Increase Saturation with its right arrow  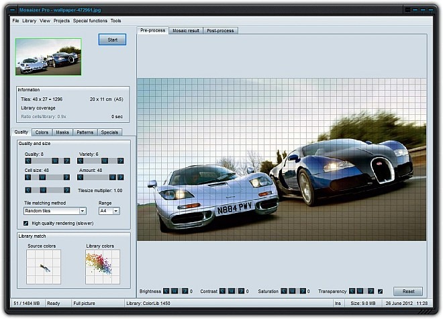click(x=303, y=291)
